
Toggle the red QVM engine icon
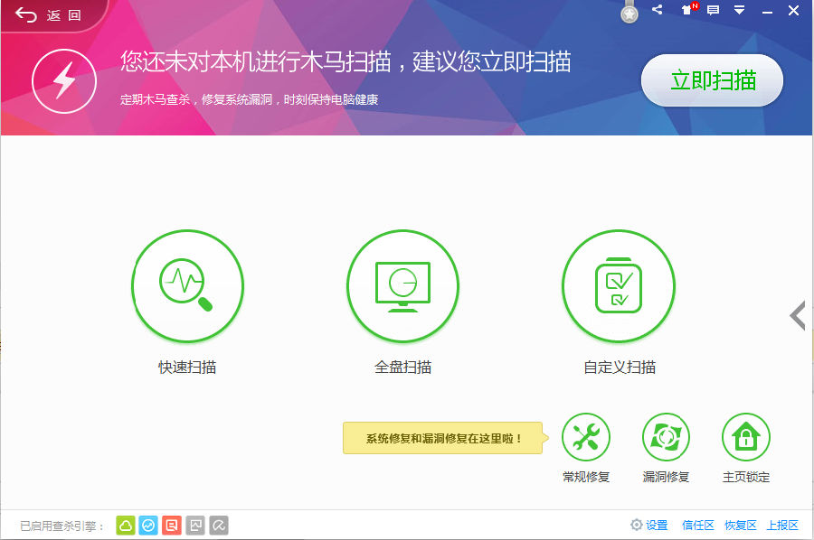point(171,526)
